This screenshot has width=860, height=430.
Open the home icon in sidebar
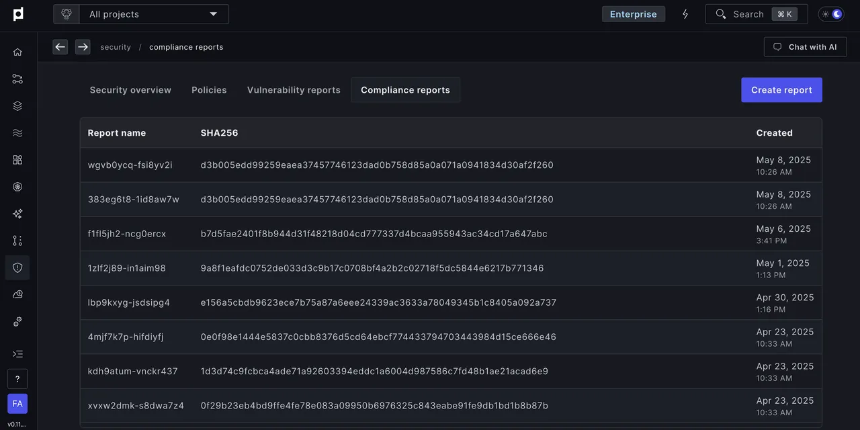pos(17,52)
